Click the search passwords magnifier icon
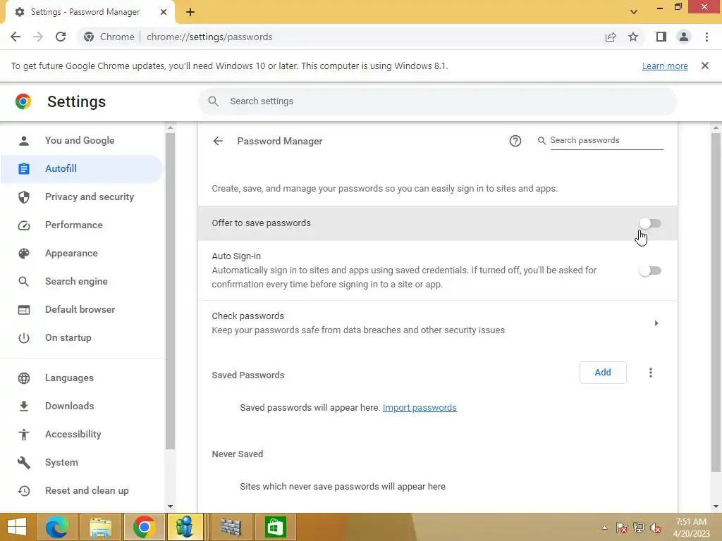The image size is (722, 541). 541,140
